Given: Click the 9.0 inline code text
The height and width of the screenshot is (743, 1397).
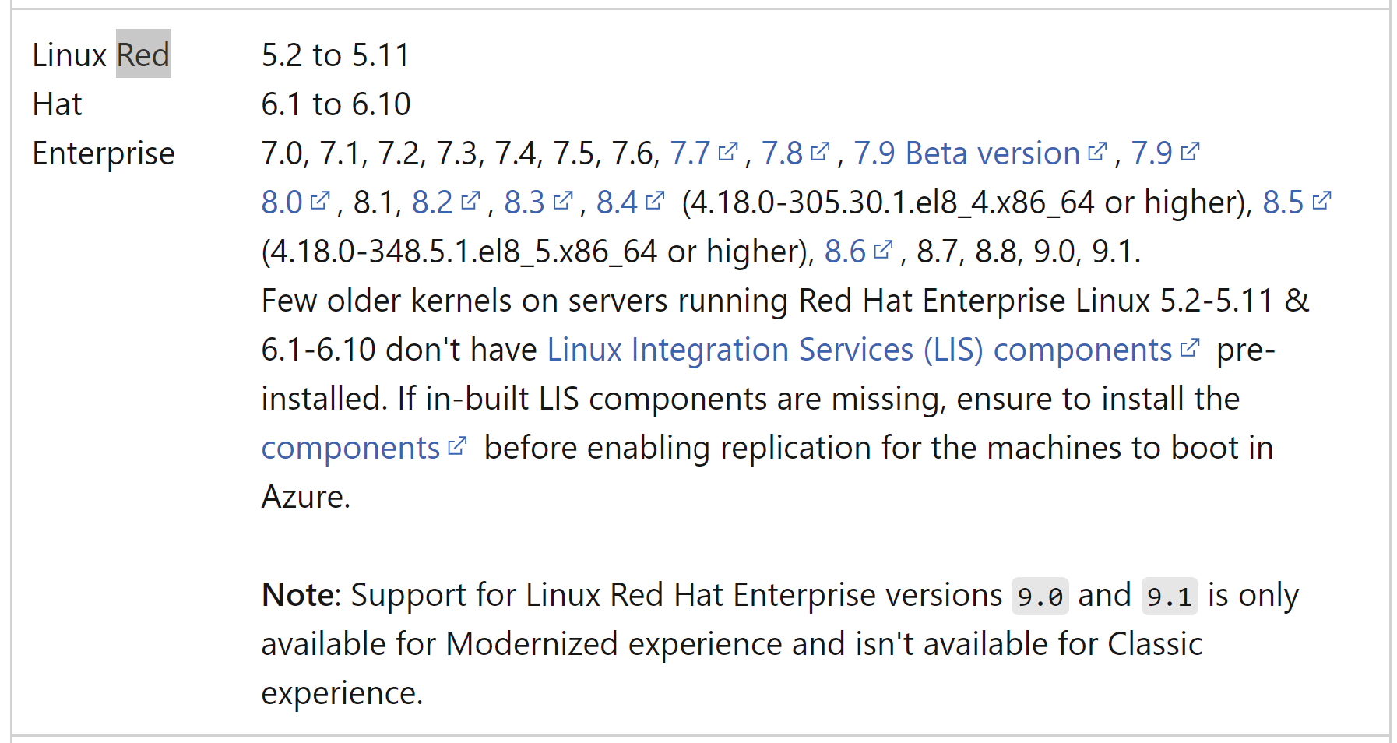Looking at the screenshot, I should pyautogui.click(x=1040, y=597).
